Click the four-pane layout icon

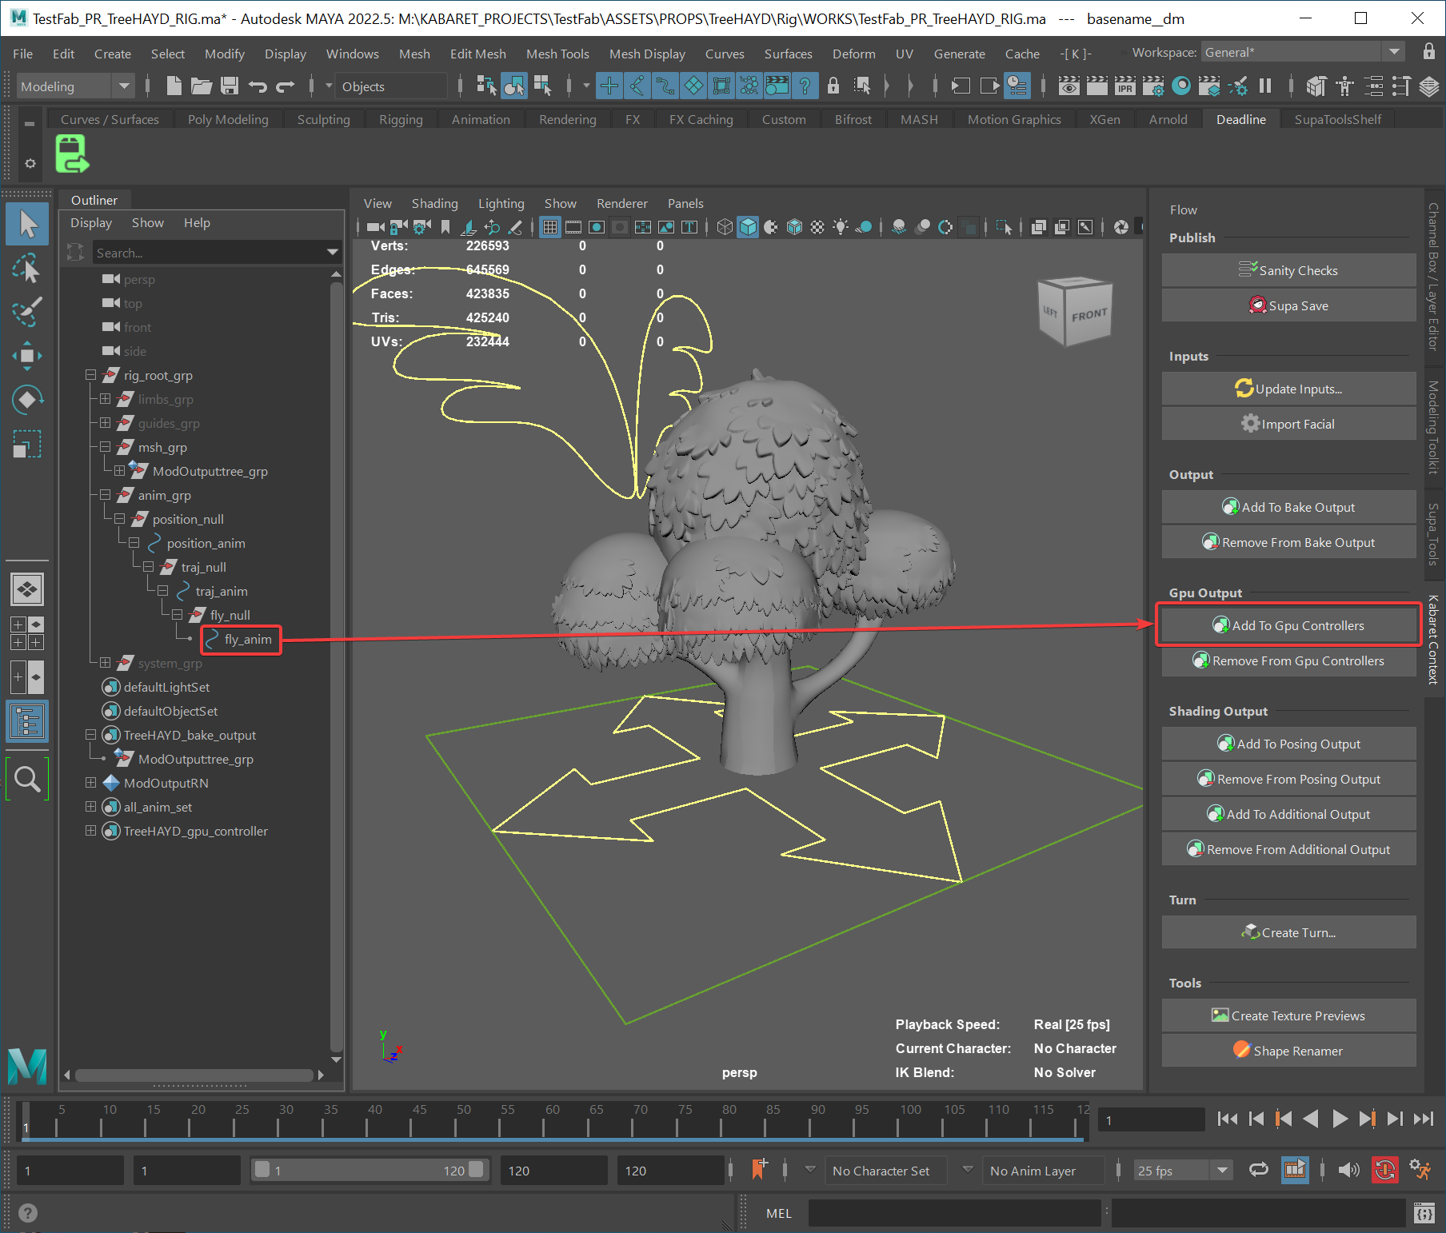27,633
